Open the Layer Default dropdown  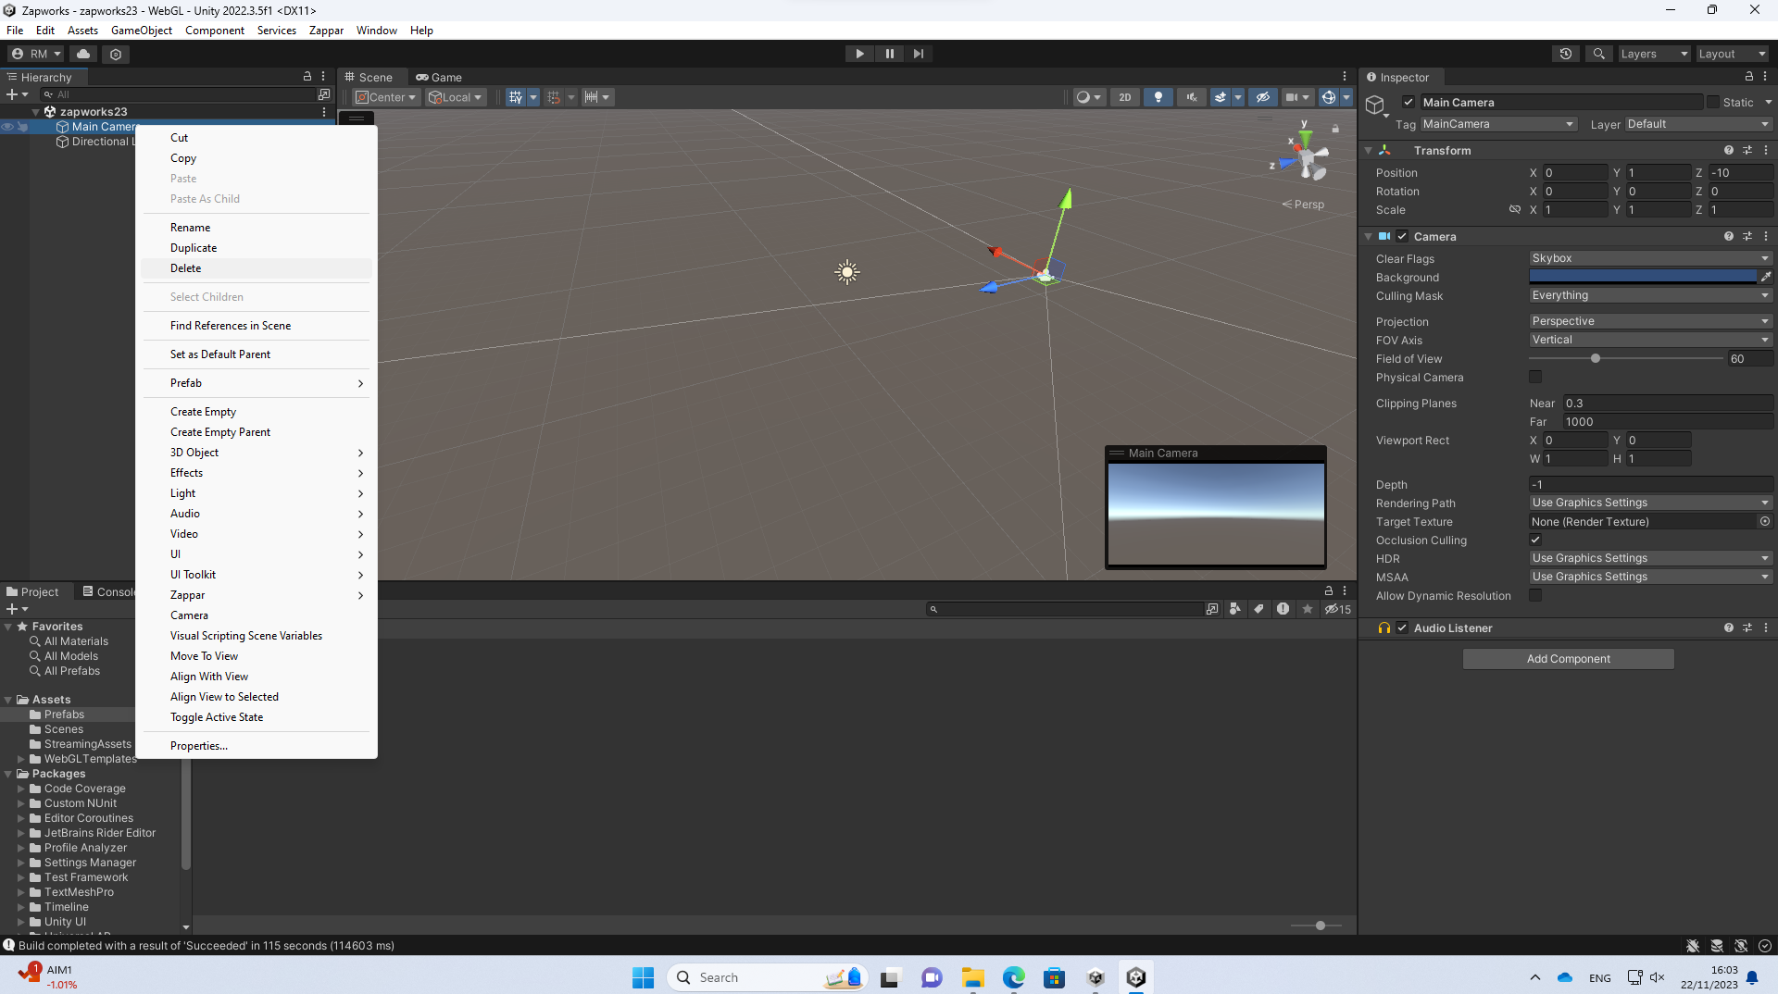coord(1698,124)
